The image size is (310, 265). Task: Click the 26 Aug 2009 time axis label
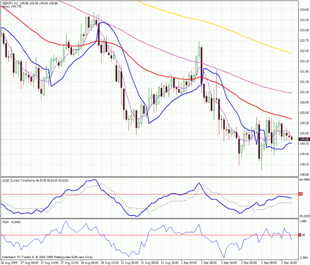[x=9, y=263]
